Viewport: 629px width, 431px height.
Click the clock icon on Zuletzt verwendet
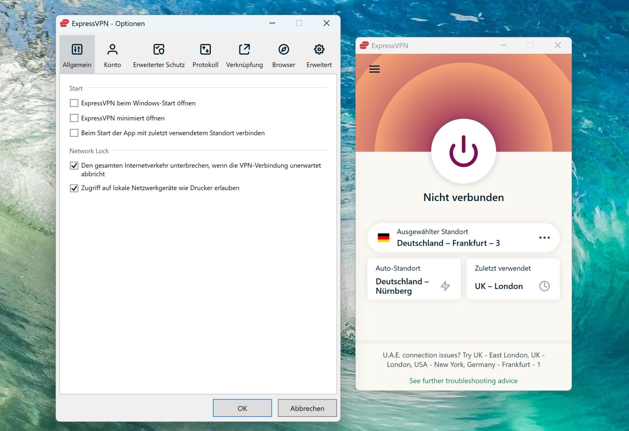click(x=544, y=286)
